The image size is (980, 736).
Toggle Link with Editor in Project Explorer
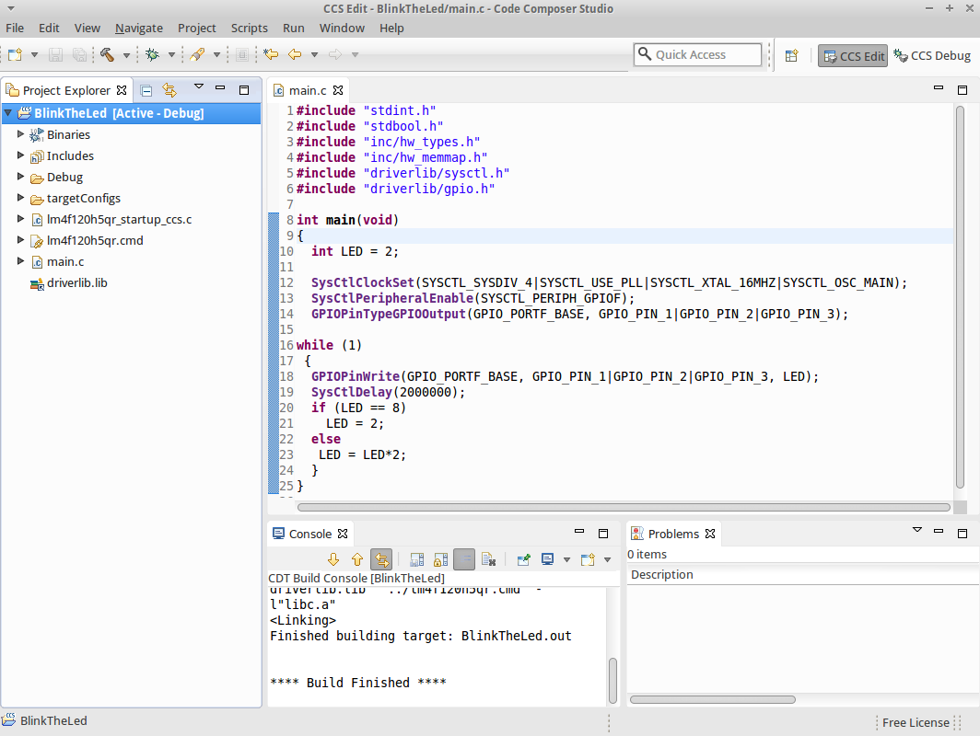(169, 90)
